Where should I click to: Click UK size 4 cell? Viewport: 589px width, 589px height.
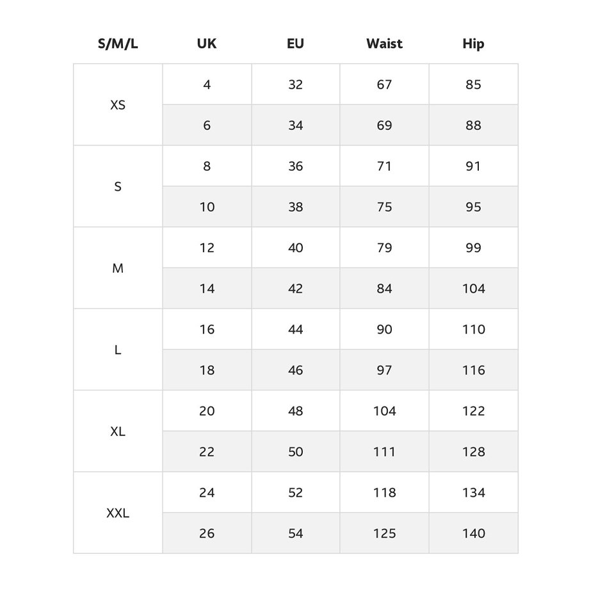tap(207, 85)
